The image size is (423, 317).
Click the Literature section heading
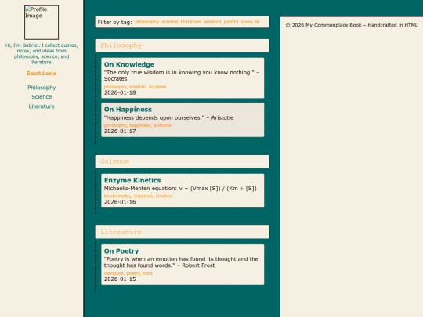click(x=183, y=232)
